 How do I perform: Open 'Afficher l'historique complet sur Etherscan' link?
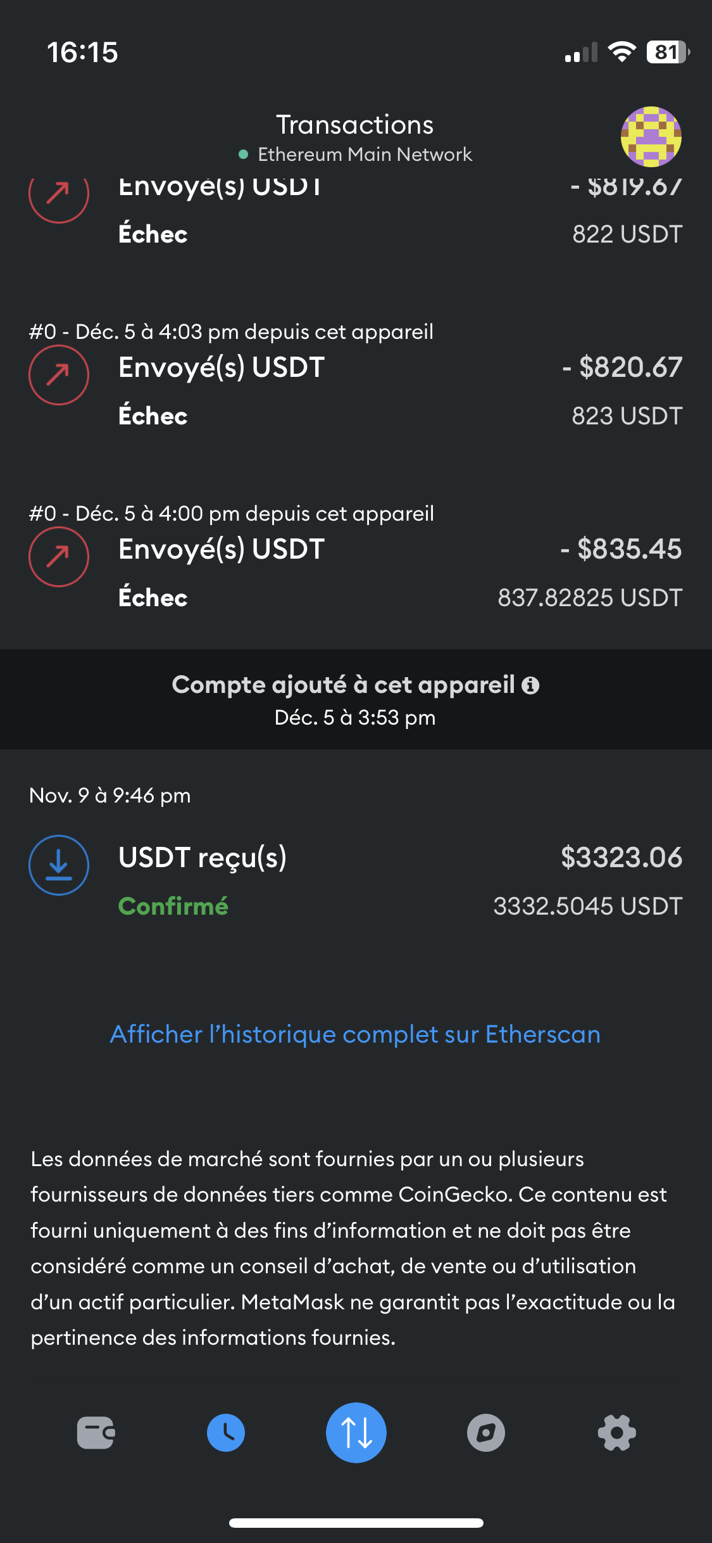pyautogui.click(x=355, y=1034)
